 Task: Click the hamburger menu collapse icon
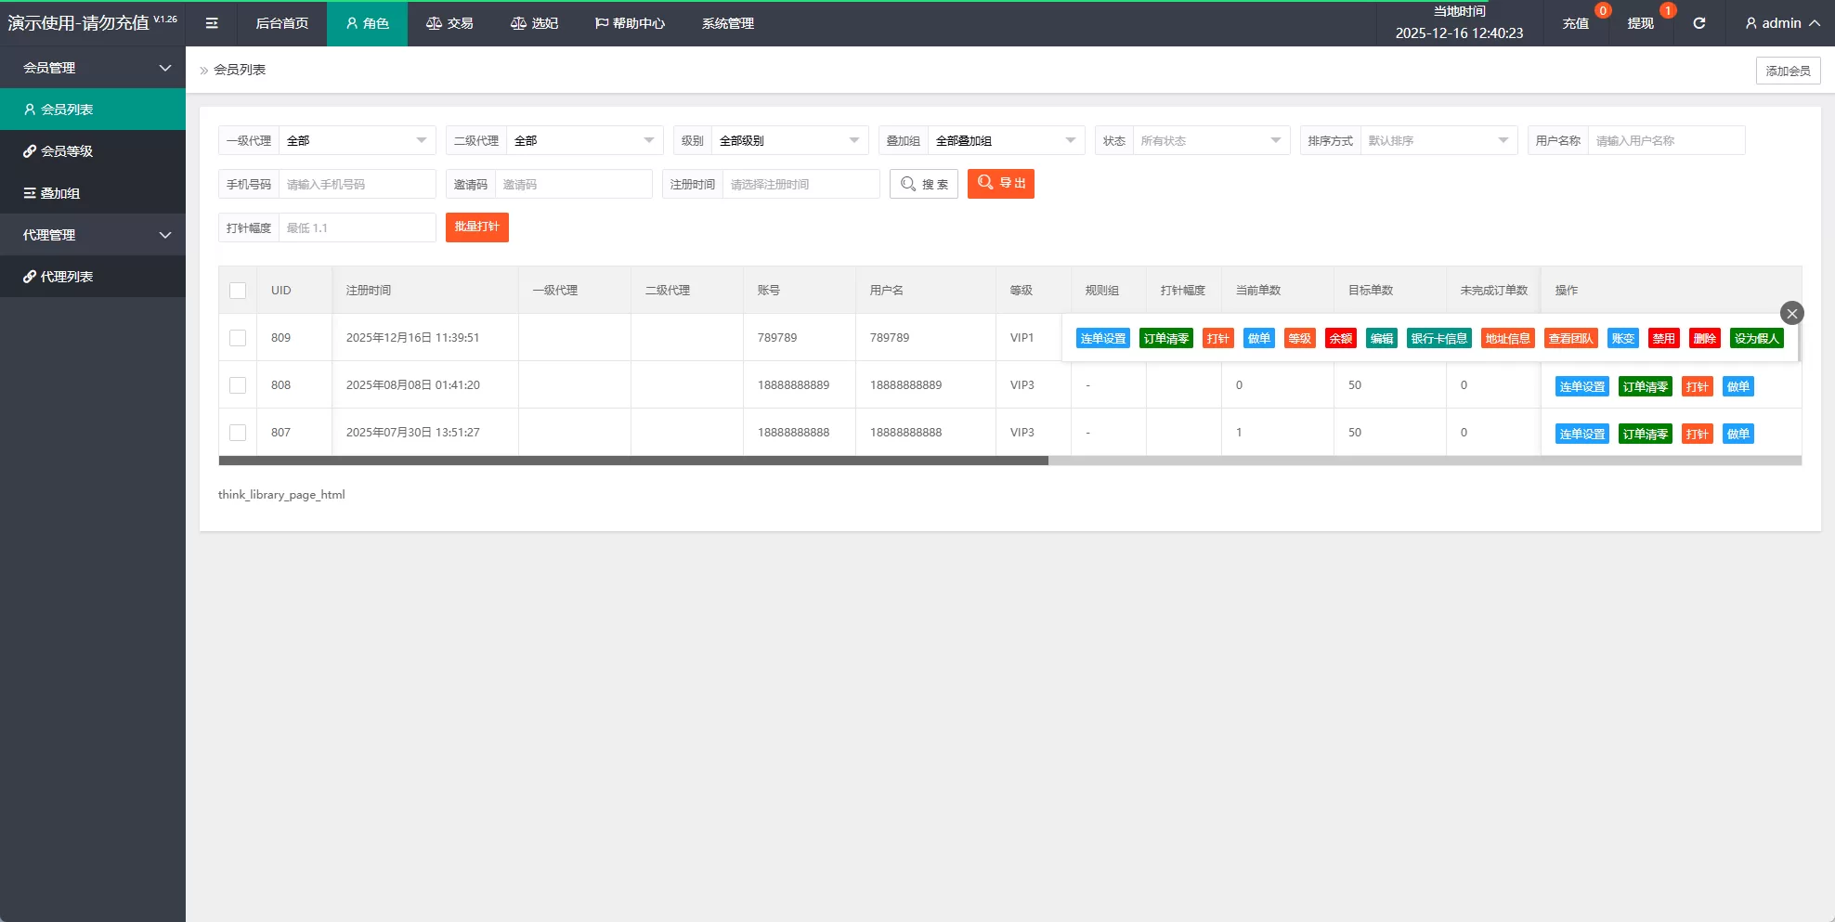tap(212, 23)
